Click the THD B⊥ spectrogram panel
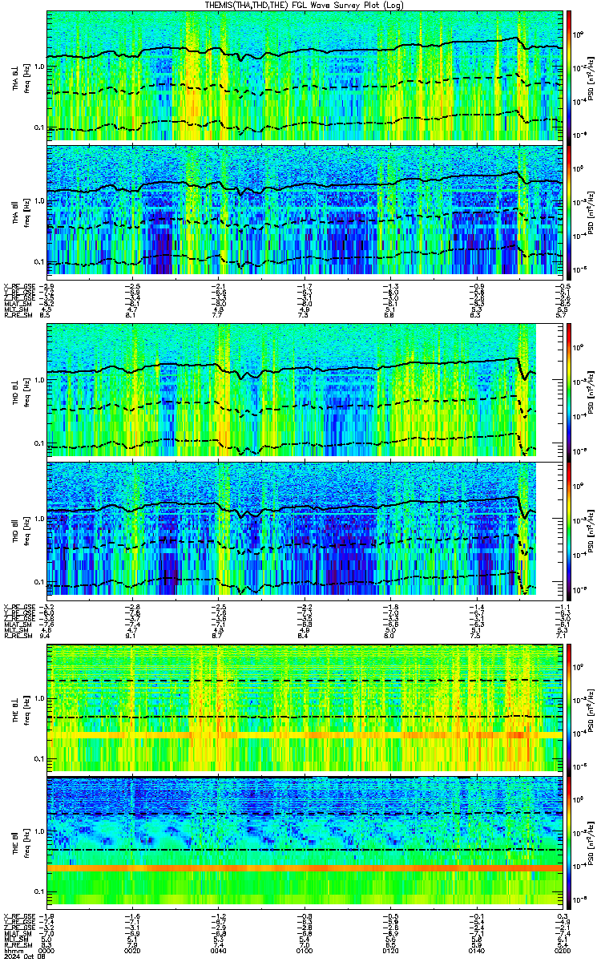Image resolution: width=601 pixels, height=962 pixels. (x=305, y=391)
